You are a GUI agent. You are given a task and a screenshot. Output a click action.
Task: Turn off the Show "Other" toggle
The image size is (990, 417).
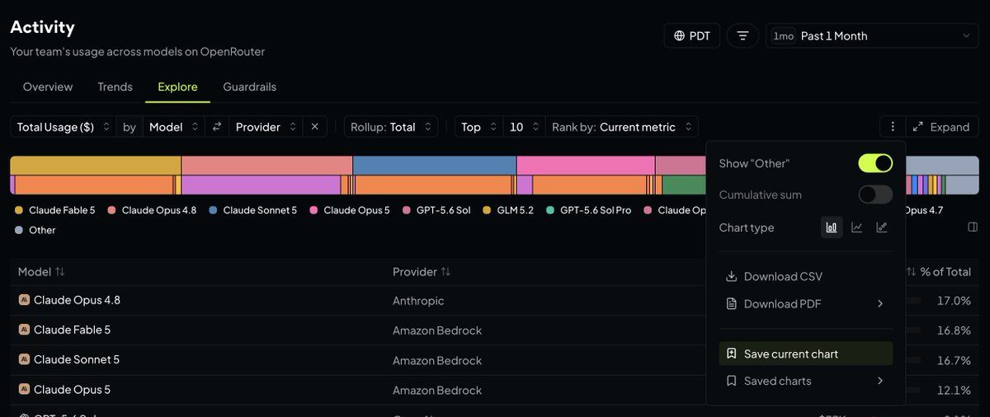pyautogui.click(x=875, y=163)
